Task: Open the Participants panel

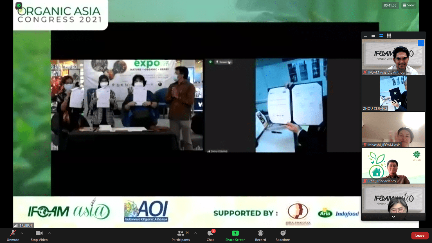Action: pyautogui.click(x=181, y=236)
